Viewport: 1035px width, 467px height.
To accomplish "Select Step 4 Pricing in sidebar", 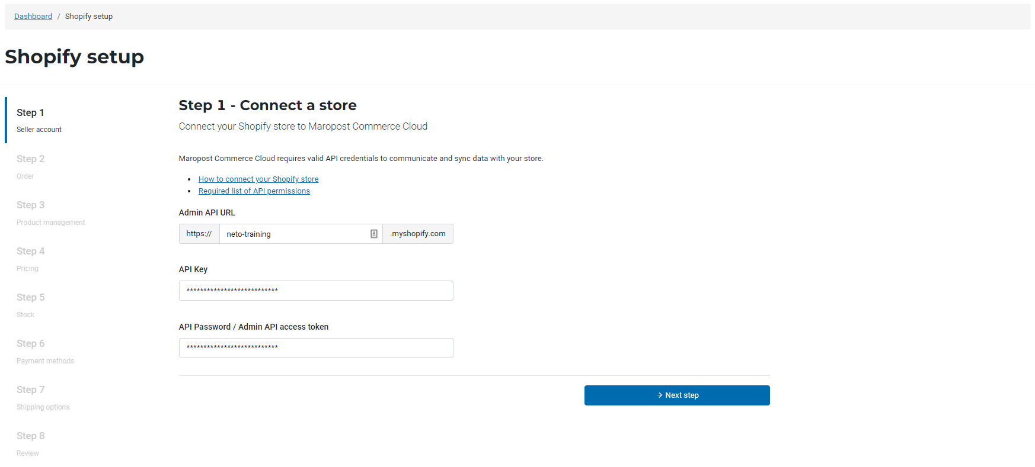I will [x=31, y=259].
